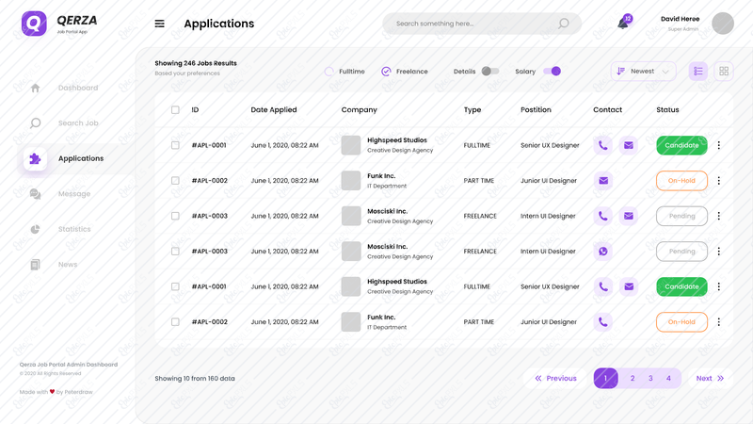Click the 'Type' column header
Viewport: 753px width, 424px height.
click(x=473, y=110)
